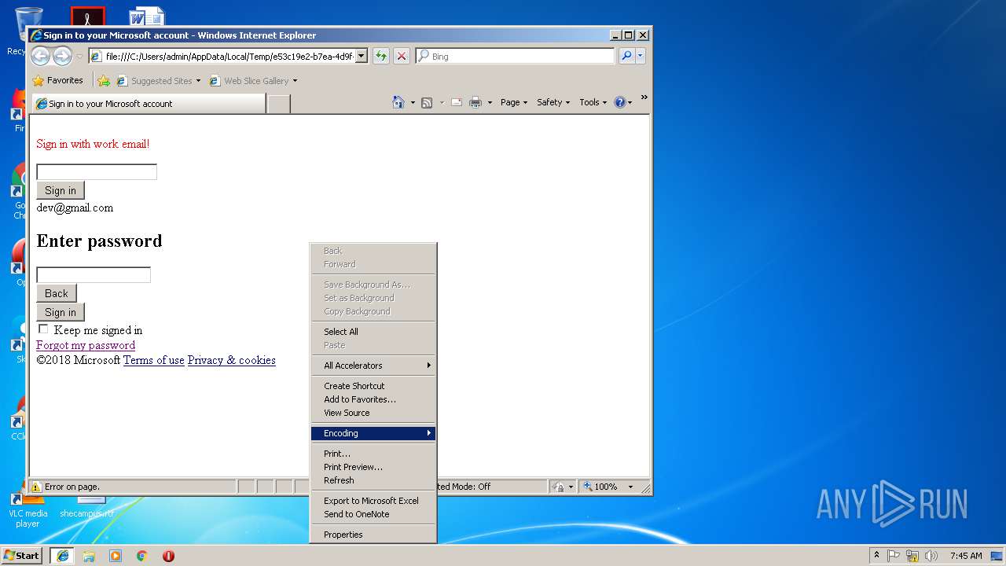1006x566 pixels.
Task: Open the Print options dropdown arrow
Action: coord(489,102)
